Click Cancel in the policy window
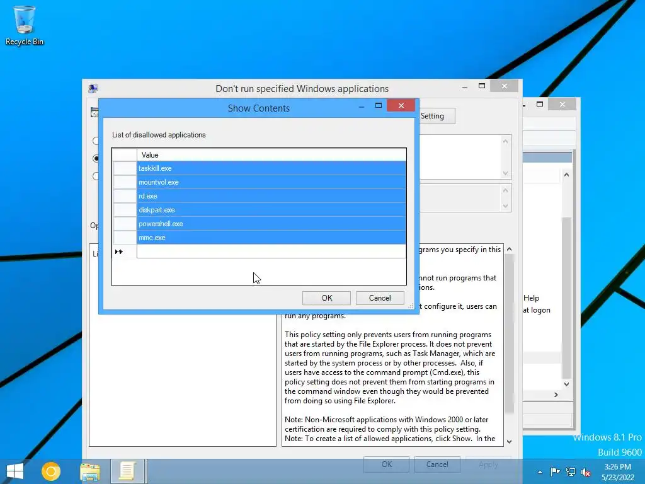 coord(437,464)
